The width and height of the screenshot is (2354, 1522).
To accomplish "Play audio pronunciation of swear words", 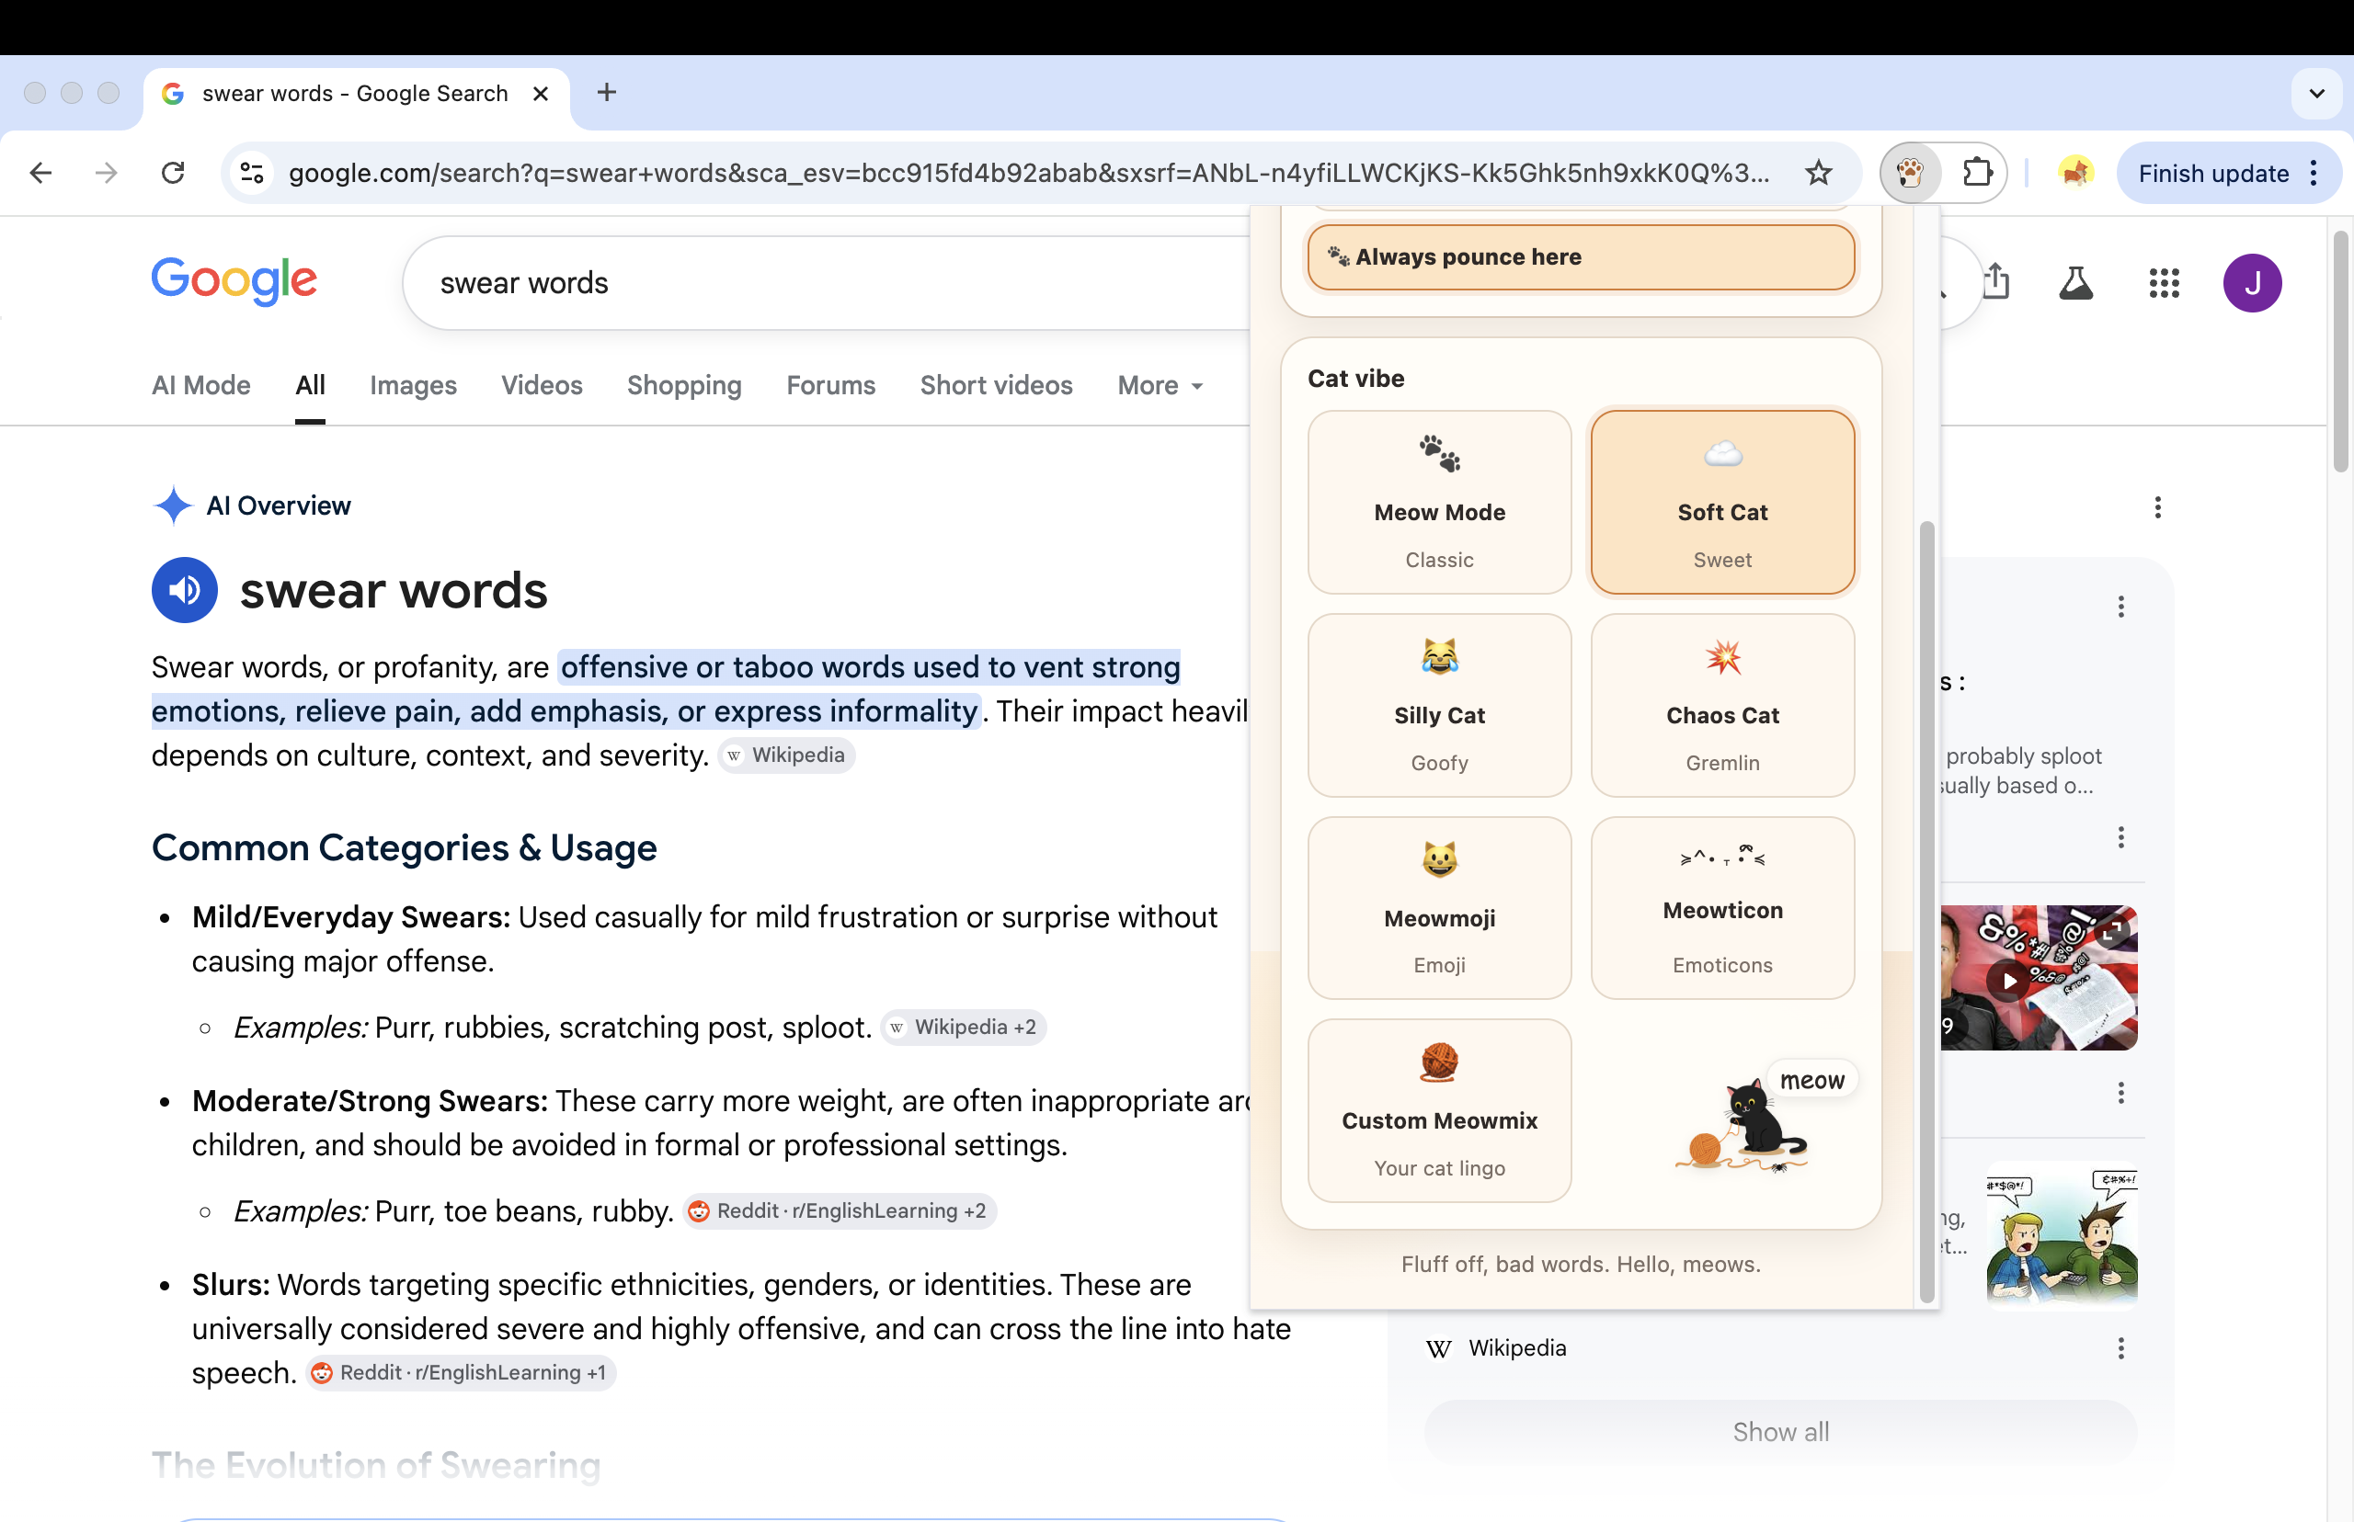I will point(185,590).
